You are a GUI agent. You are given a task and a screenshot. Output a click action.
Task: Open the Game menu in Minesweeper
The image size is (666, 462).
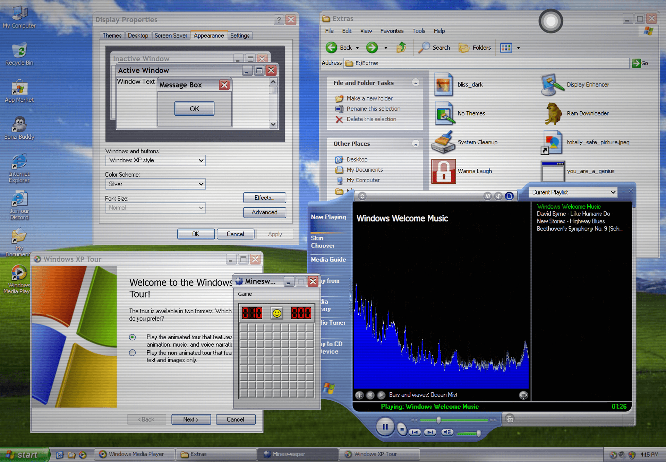pos(245,294)
